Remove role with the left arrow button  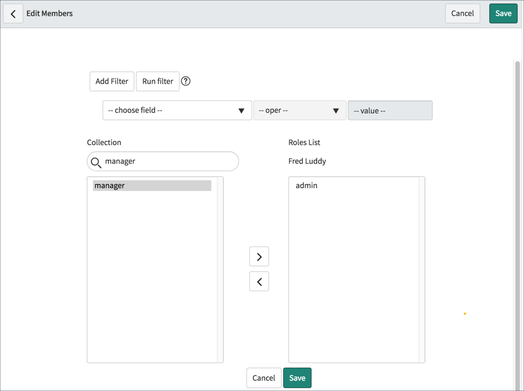point(259,282)
